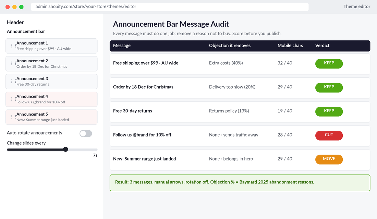Click 'Delivery too slow (20%)' objection cell

[232, 87]
